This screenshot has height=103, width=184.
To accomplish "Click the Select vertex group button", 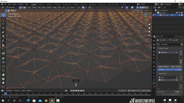I will [x=173, y=67].
